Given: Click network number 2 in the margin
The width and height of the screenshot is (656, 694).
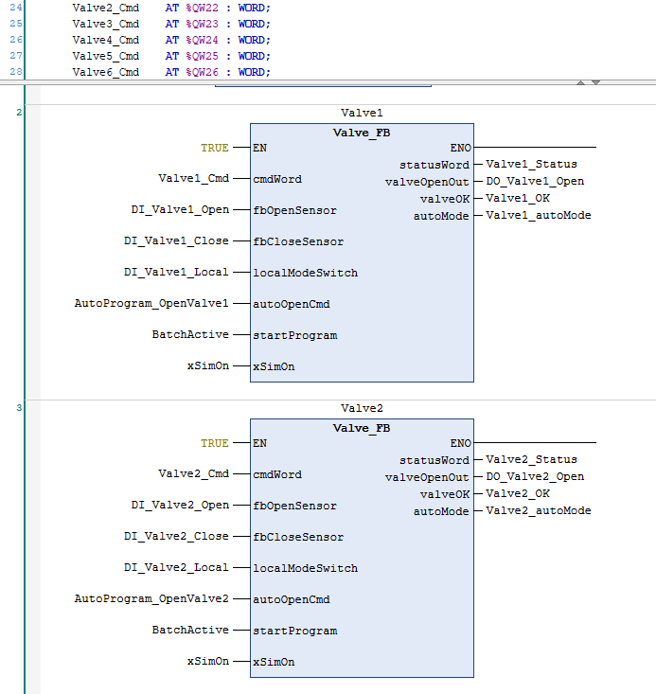Looking at the screenshot, I should [19, 113].
